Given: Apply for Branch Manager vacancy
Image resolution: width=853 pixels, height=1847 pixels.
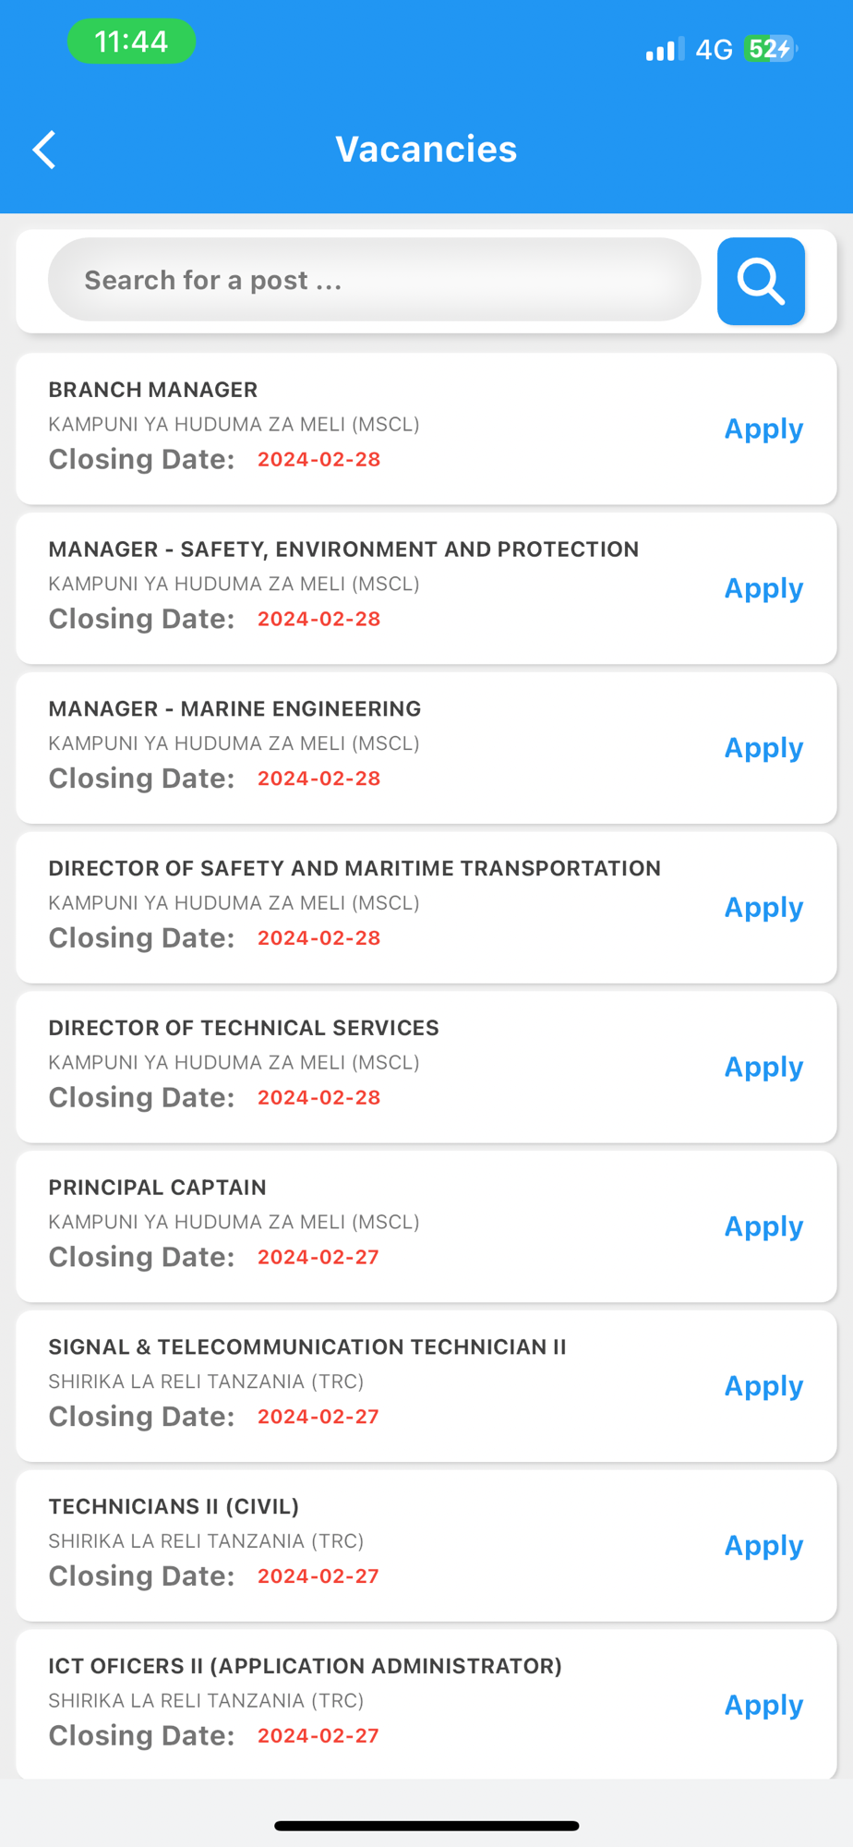Looking at the screenshot, I should [x=763, y=429].
